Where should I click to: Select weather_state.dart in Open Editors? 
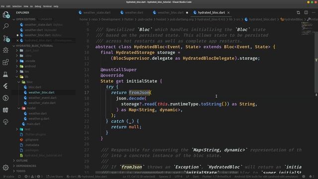point(39,25)
